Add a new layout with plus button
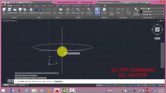Image resolution: width=166 pixels, height=93 pixels. click(27, 85)
